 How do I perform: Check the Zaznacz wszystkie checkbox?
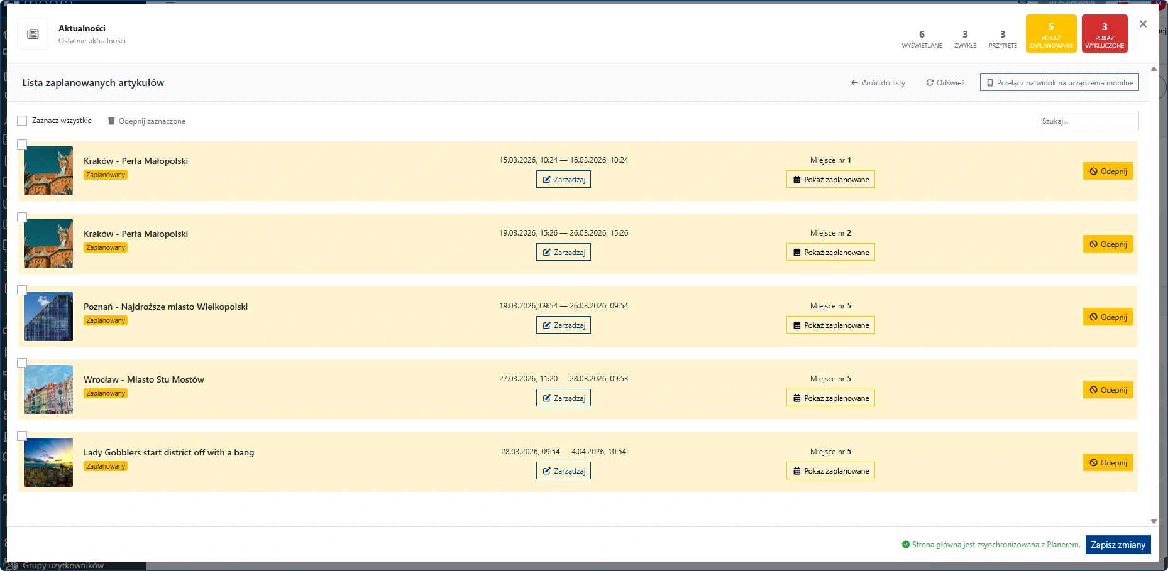coord(22,121)
